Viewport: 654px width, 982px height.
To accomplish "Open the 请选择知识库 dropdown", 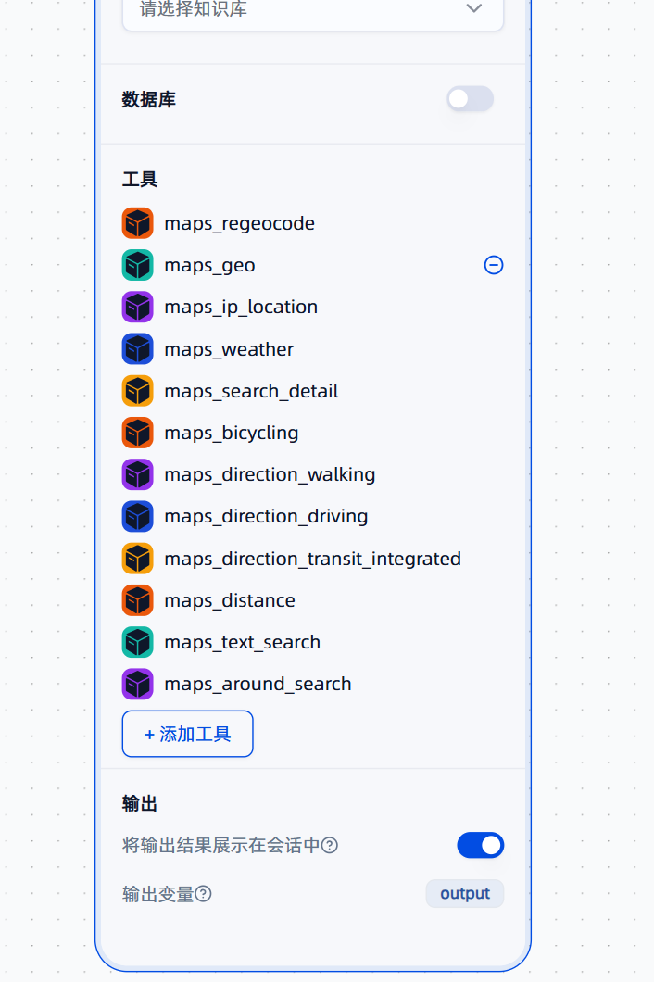I will coord(313,9).
